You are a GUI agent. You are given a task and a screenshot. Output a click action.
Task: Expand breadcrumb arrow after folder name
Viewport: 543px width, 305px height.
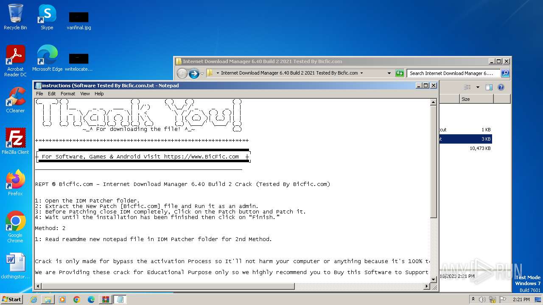pyautogui.click(x=361, y=73)
